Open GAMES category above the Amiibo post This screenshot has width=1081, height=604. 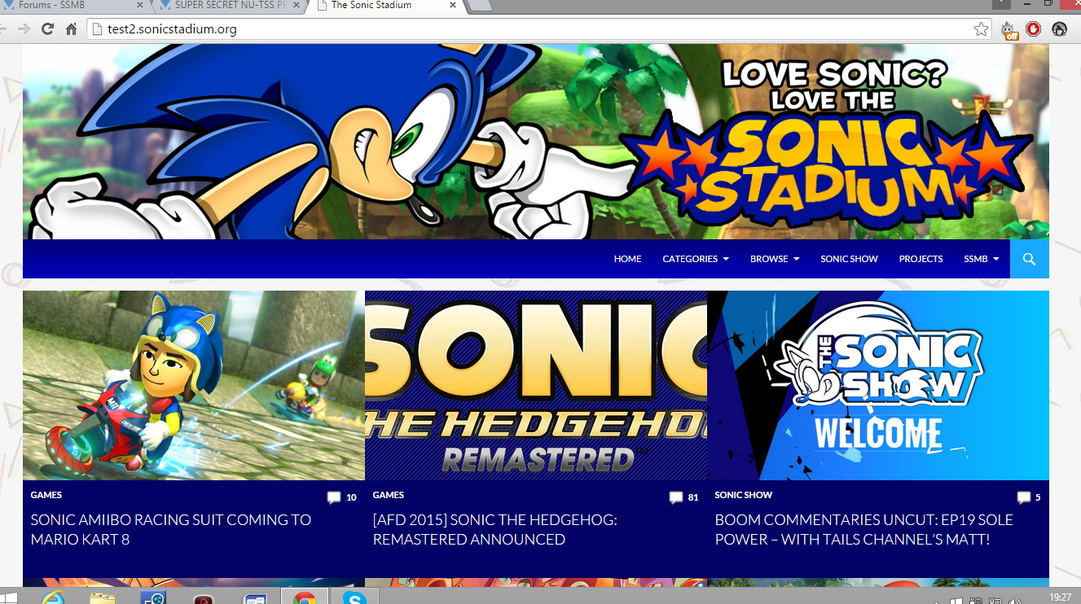[x=46, y=495]
